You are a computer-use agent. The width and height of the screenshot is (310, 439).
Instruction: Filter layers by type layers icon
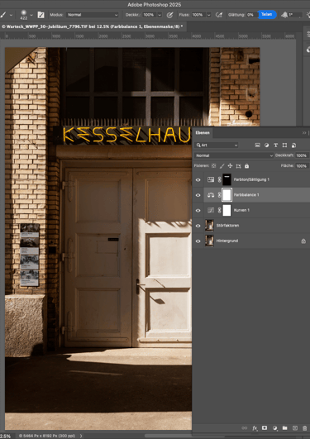tap(275, 145)
